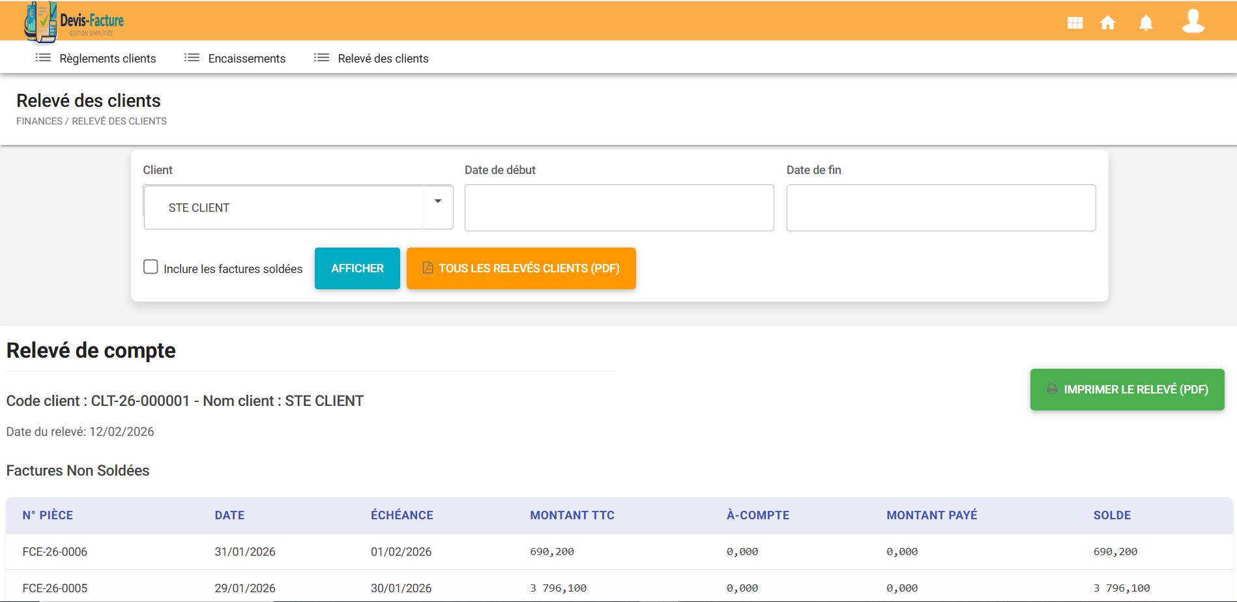1237x602 pixels.
Task: Click list icon beside Relevé des clients
Action: point(321,58)
